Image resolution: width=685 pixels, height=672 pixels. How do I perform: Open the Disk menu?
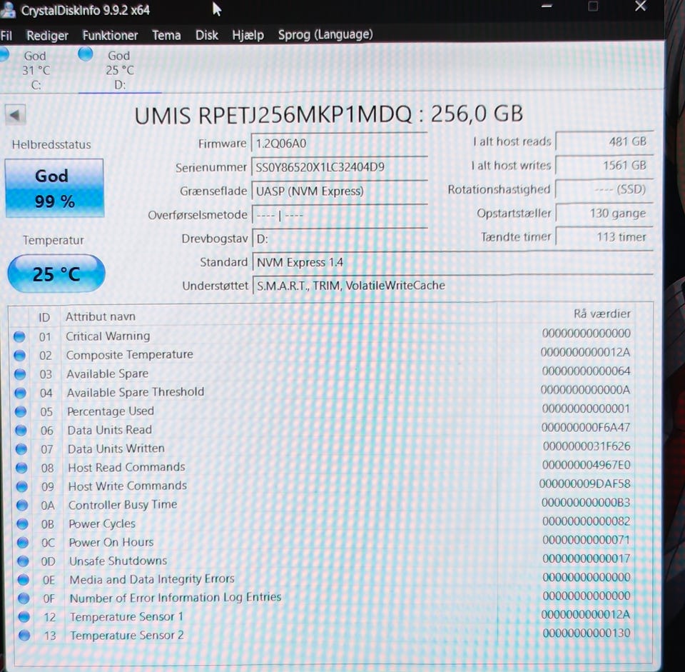[207, 35]
